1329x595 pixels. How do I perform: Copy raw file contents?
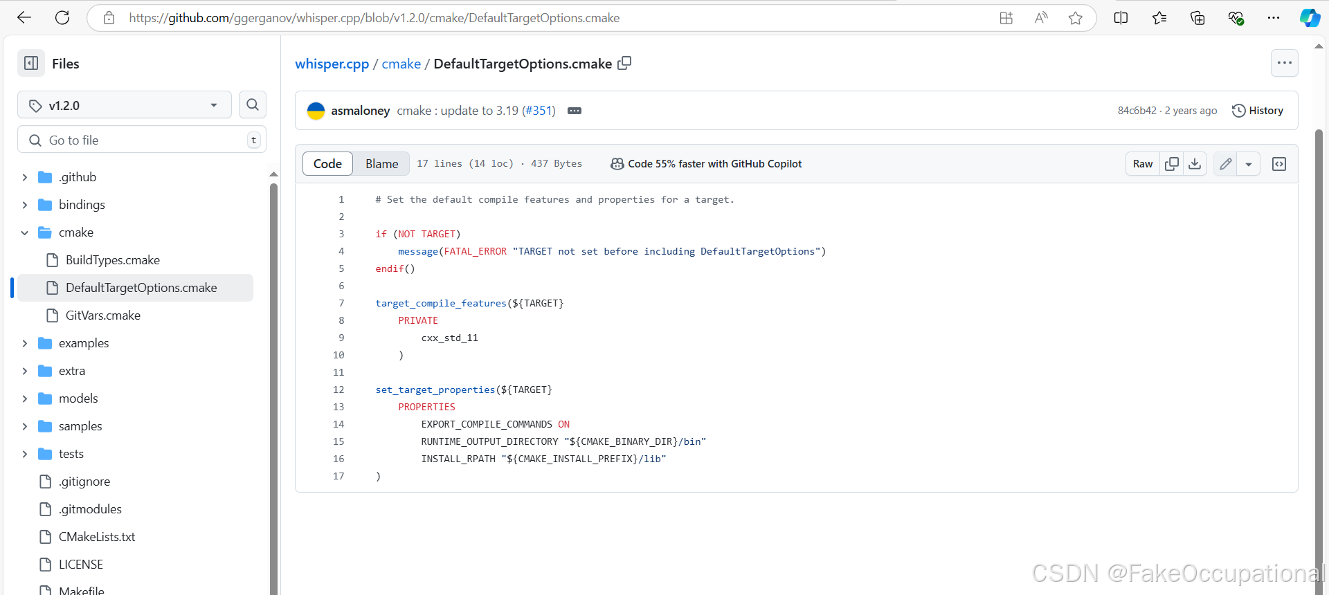coord(1172,164)
